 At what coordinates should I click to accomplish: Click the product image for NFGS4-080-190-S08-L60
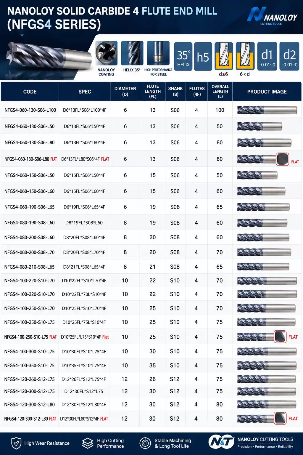[x=262, y=223]
